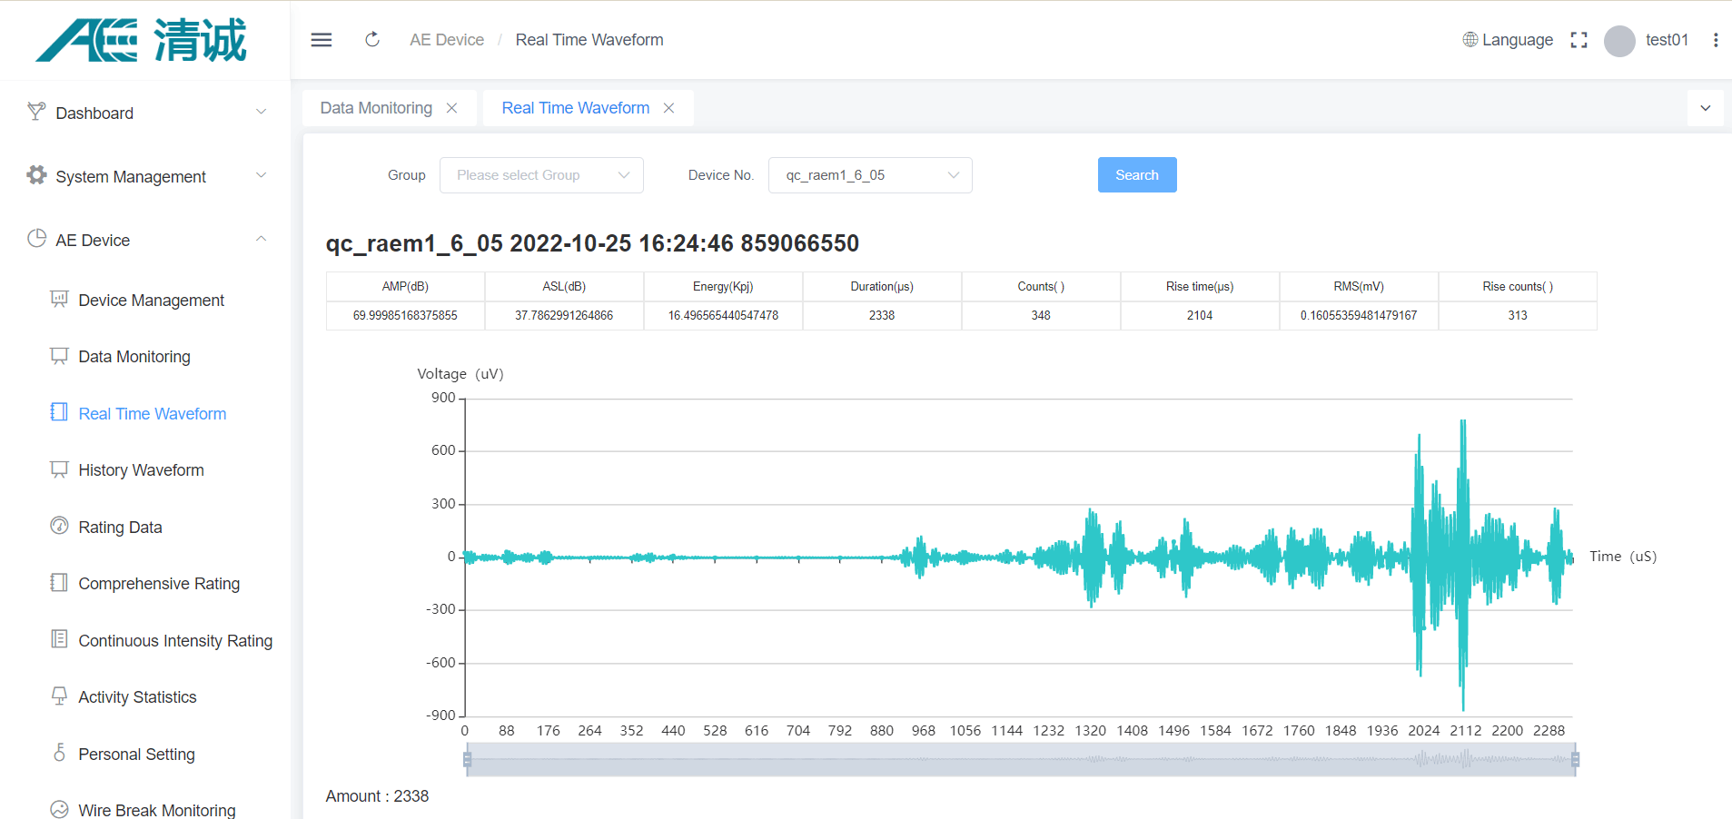Click the History Waveform icon
1732x819 pixels.
tap(59, 469)
